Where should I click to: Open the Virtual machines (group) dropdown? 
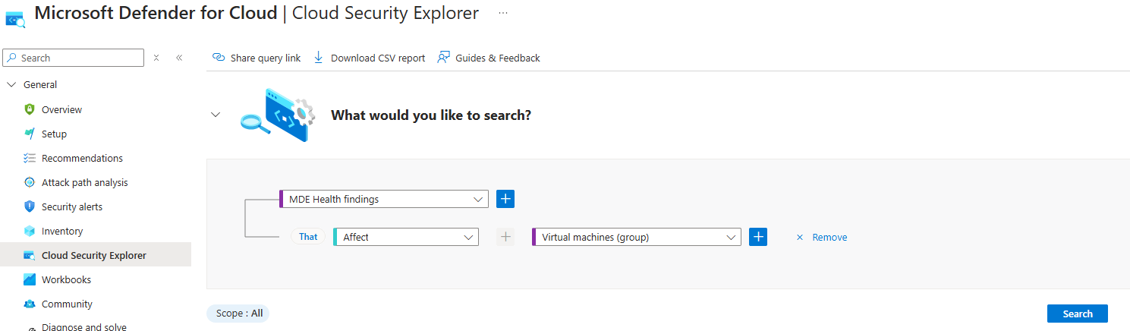(x=636, y=237)
